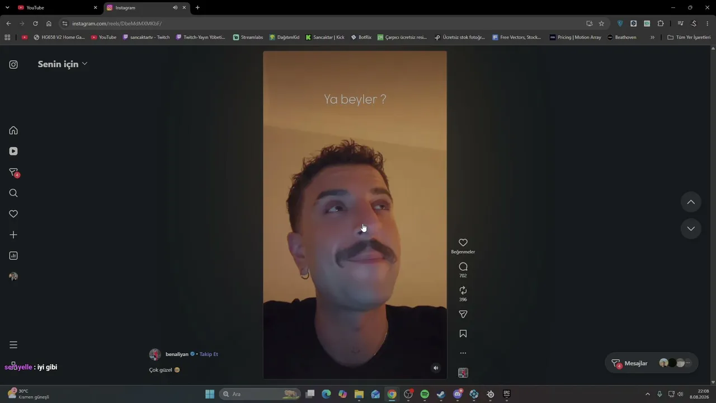Mute the Instagram tab via its speaker icon

(x=175, y=8)
